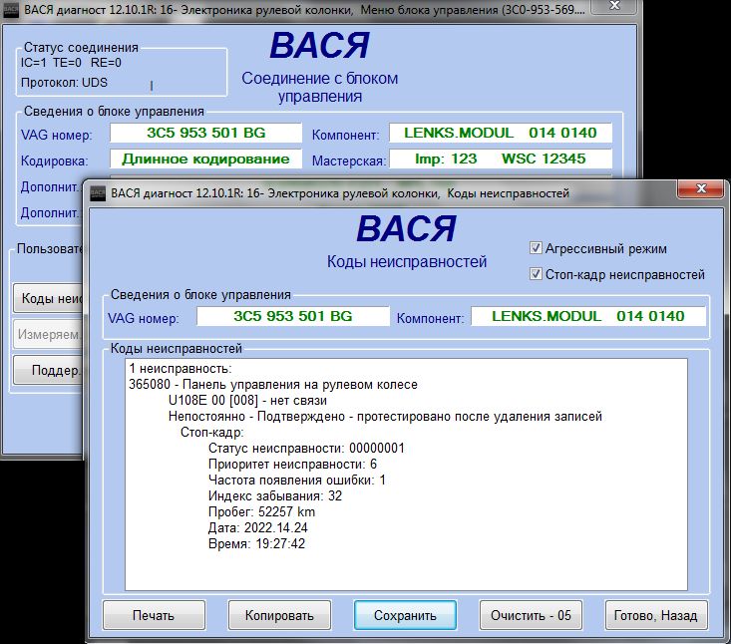Click Коды неисправностей button in background window
This screenshot has width=731, height=644.
point(48,298)
